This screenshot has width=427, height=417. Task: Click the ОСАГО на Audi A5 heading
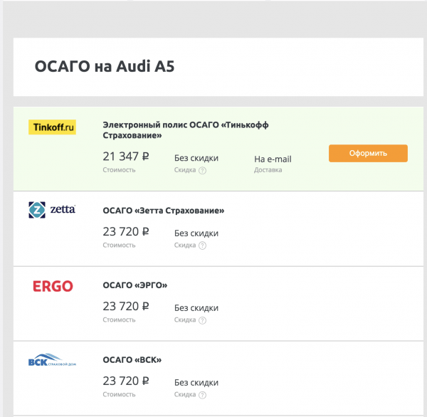[x=105, y=67]
